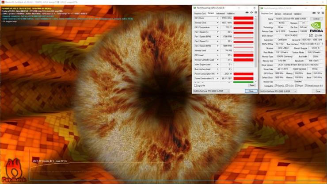Screen dimensions: 327x184
Task: Switch to Advanced tab in Sensors window
Action: pyautogui.click(x=220, y=13)
